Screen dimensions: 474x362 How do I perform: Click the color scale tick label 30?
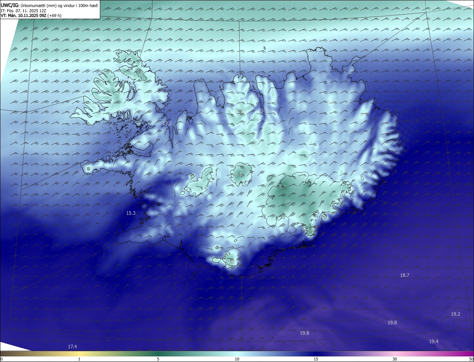pos(395,359)
